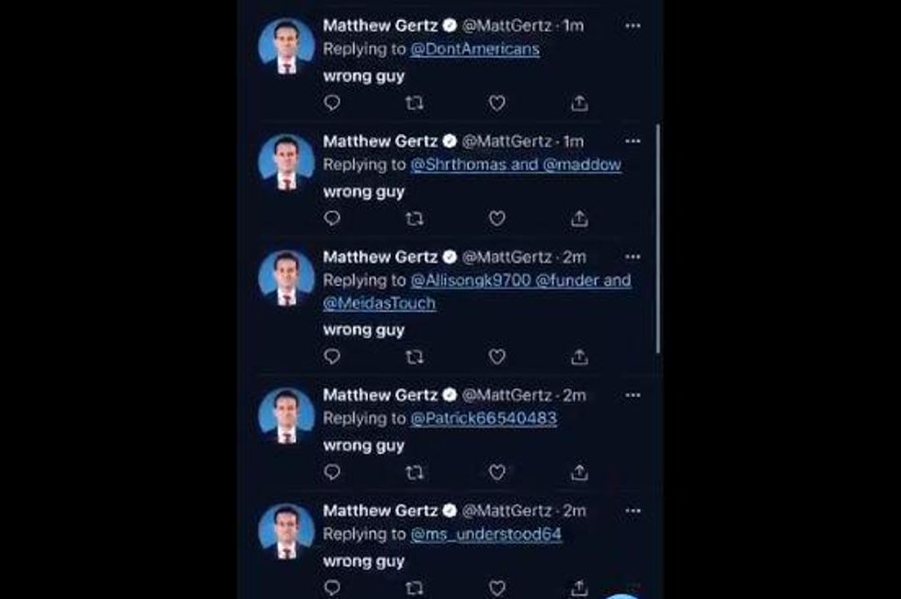Click the reply bubble on the @ms_understood64 tweet
Image resolution: width=901 pixels, height=599 pixels.
point(331,588)
